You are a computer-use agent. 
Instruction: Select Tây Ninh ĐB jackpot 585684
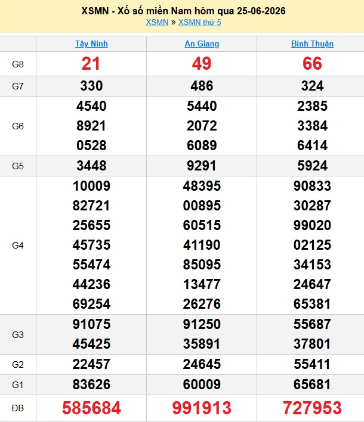click(x=91, y=408)
